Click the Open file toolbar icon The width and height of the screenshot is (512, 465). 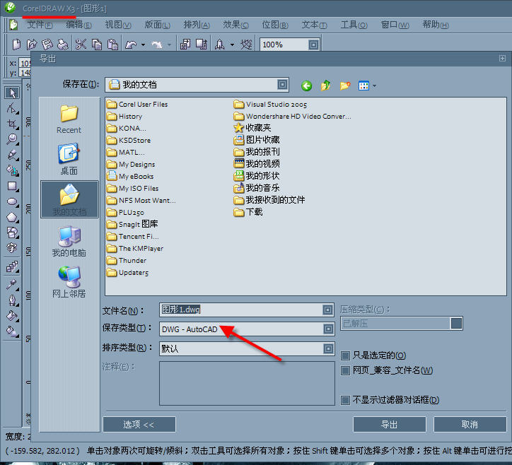[x=32, y=45]
